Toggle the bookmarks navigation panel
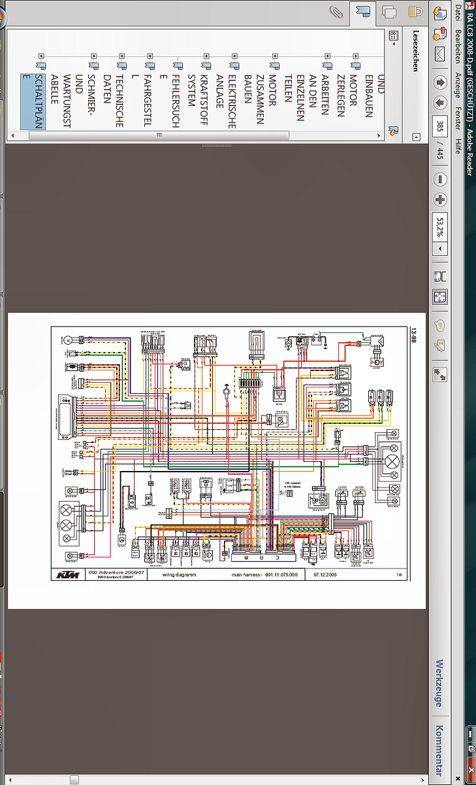The height and width of the screenshot is (785, 476). pos(362,11)
